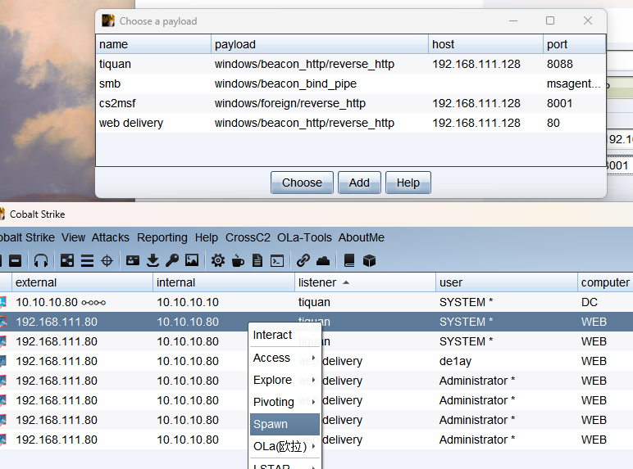Expand the Pivoting submenu

(284, 402)
